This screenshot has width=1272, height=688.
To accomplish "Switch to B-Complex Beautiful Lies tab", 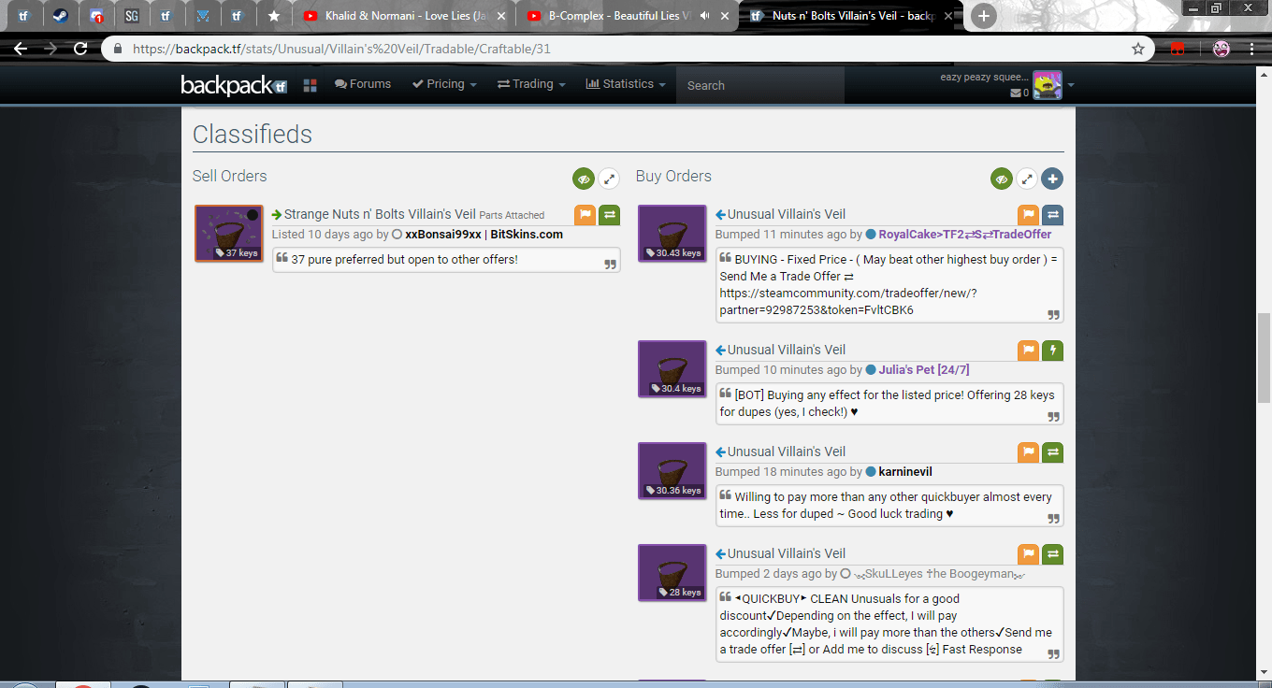I will click(627, 16).
